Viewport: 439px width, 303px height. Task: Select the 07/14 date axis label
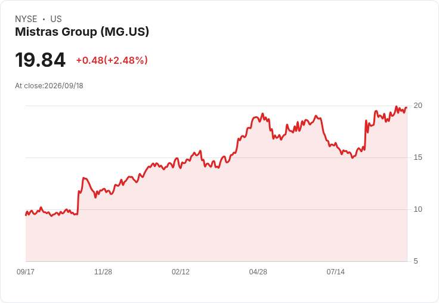click(x=336, y=272)
